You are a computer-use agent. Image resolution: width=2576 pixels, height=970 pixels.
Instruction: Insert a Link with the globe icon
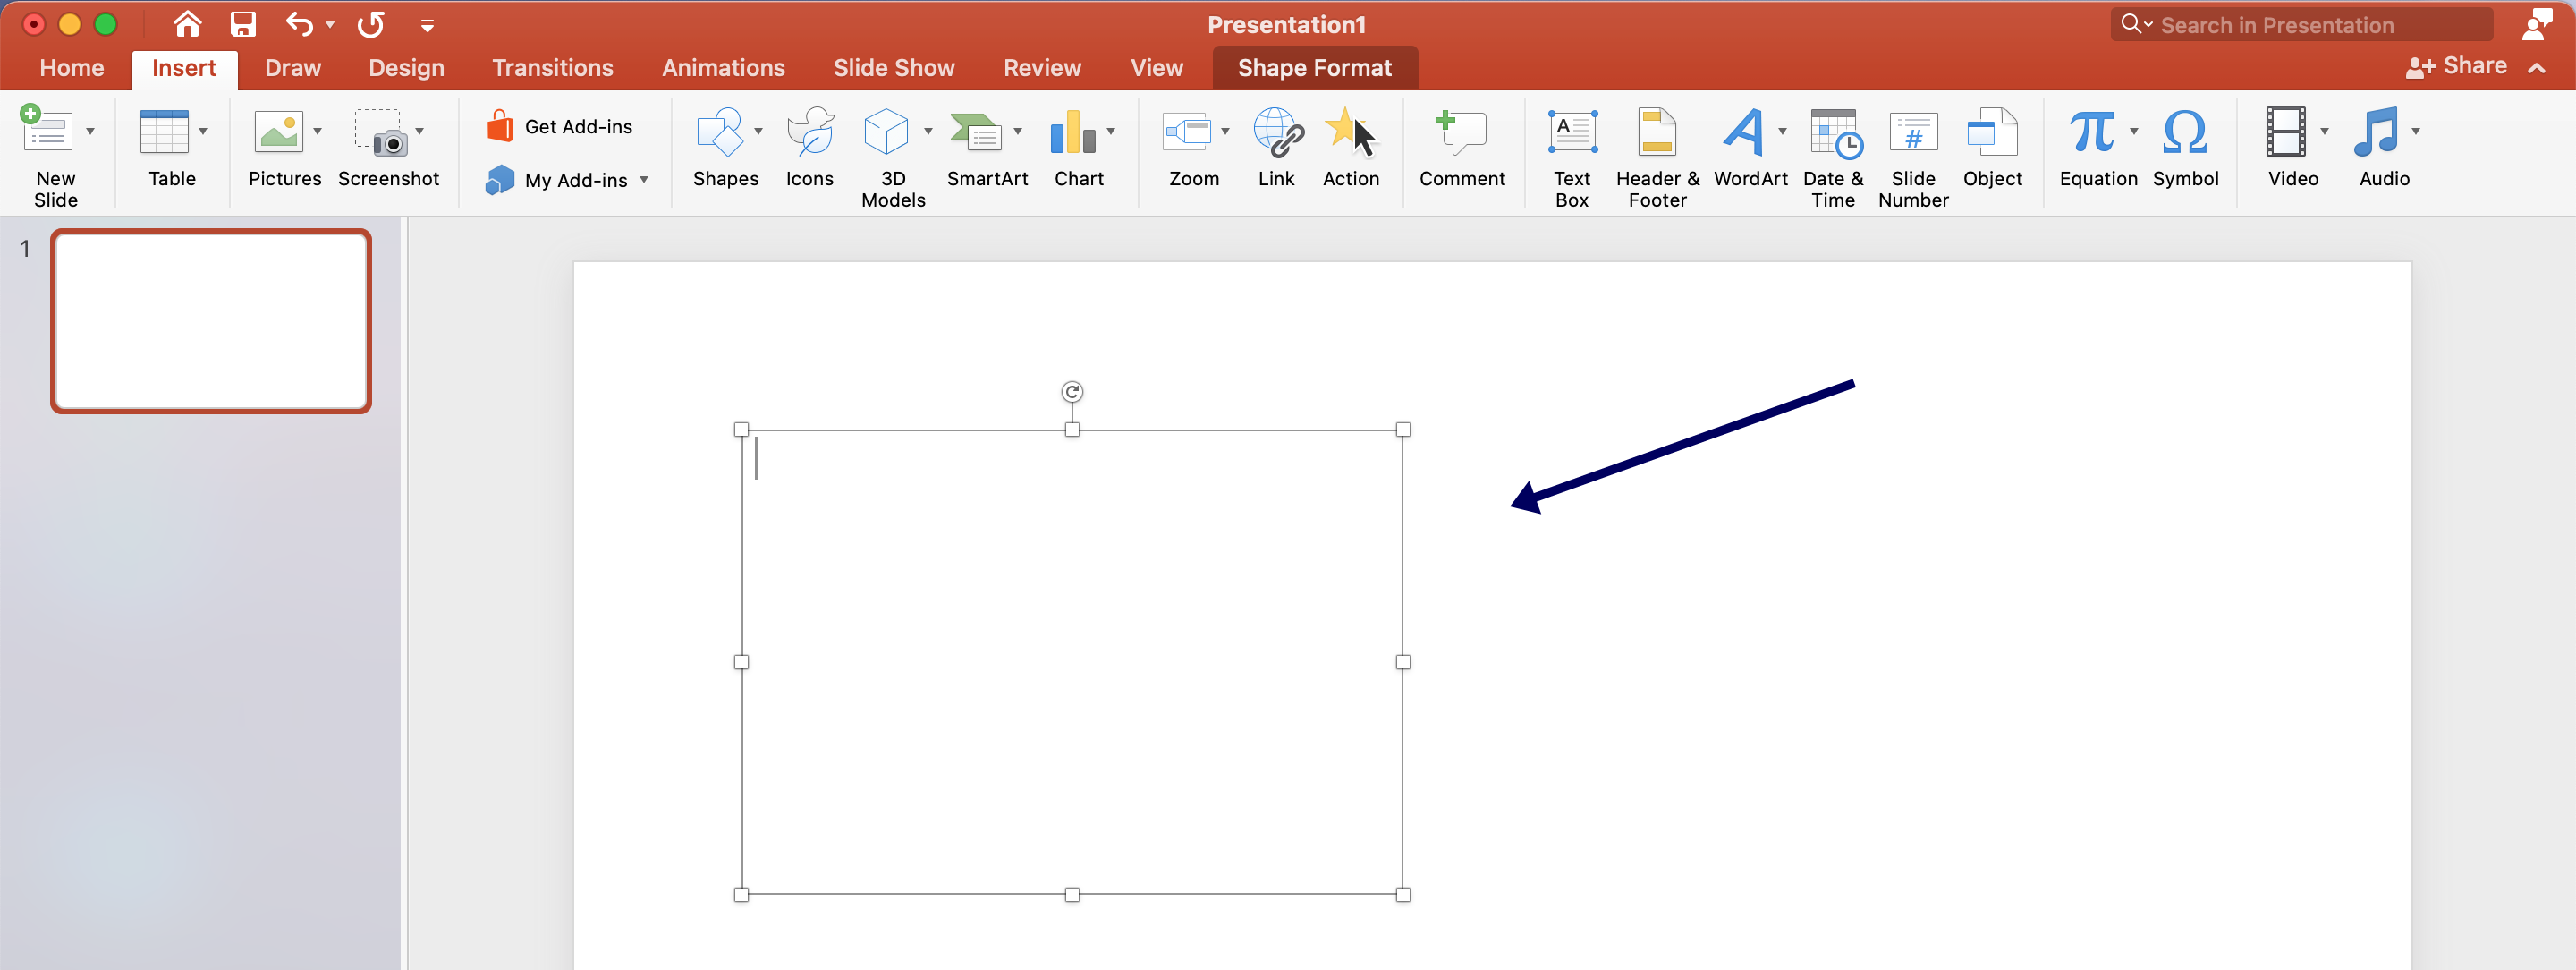tap(1277, 148)
